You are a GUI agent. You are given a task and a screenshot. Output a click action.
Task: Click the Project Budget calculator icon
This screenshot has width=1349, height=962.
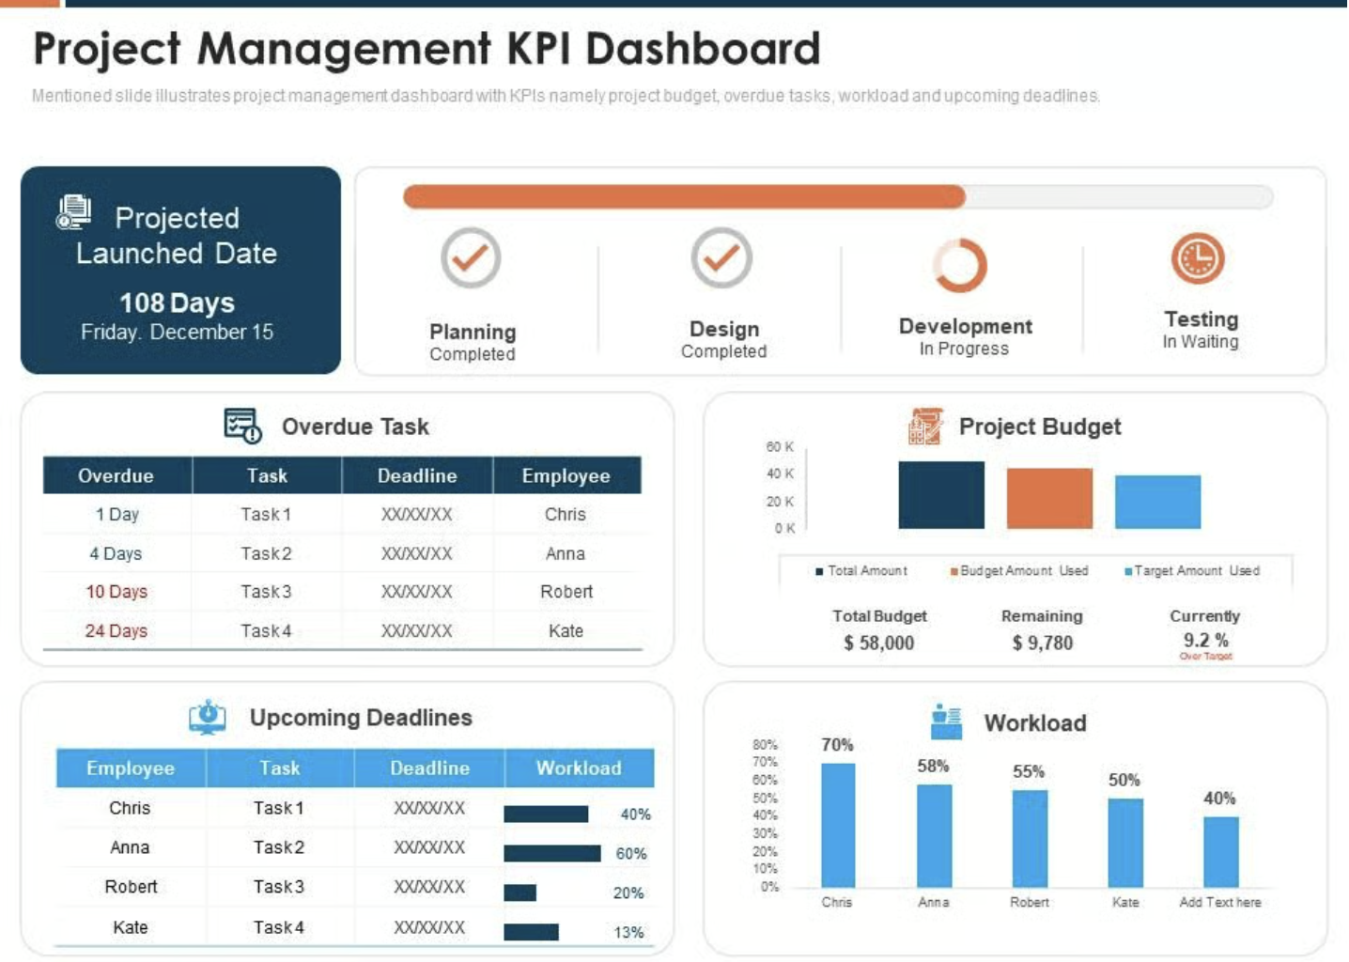tap(924, 427)
